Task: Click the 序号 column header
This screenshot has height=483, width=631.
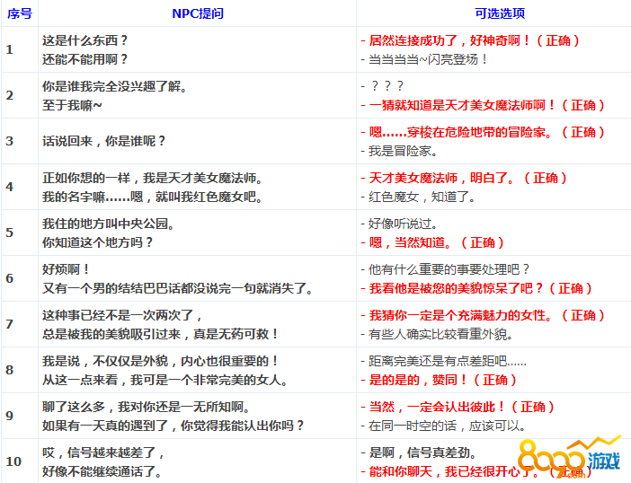Action: point(20,13)
